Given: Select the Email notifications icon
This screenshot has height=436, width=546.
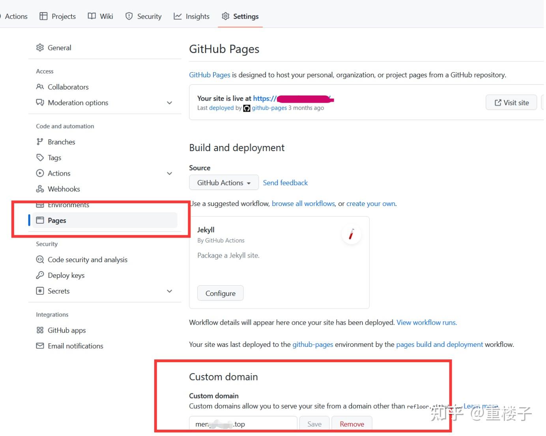Looking at the screenshot, I should point(40,346).
